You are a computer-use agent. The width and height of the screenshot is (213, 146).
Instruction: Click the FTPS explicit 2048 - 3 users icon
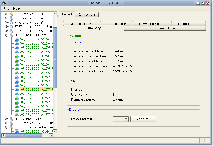click(12, 31)
